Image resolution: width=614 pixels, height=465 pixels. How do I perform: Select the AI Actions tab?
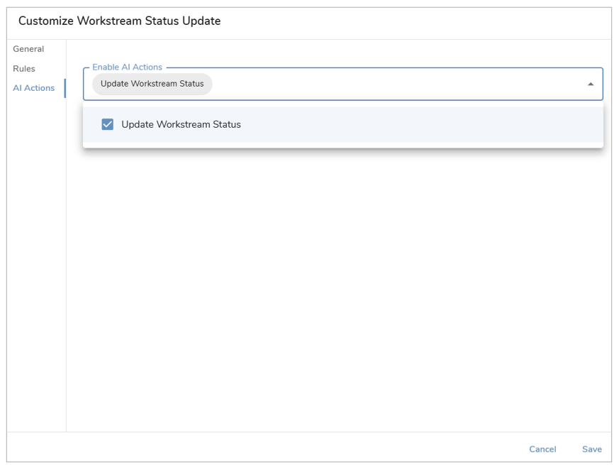(x=33, y=88)
